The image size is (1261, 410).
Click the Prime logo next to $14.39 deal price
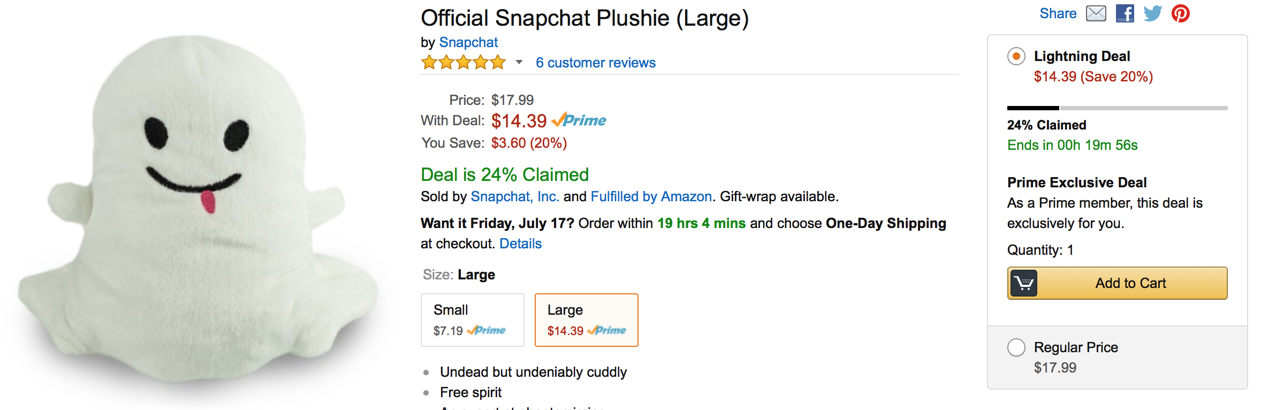pos(579,120)
